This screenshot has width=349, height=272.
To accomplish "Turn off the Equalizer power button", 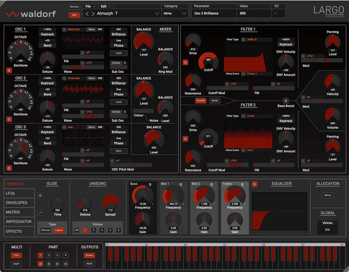I will pyautogui.click(x=254, y=184).
